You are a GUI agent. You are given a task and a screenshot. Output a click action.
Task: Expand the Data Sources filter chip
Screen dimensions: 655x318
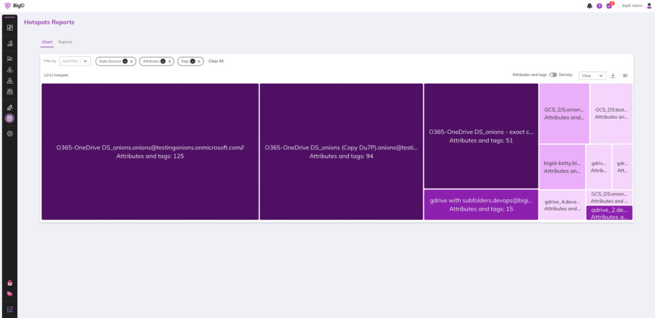click(x=125, y=61)
